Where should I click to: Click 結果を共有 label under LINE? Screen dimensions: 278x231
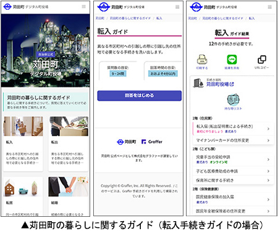(x=232, y=68)
